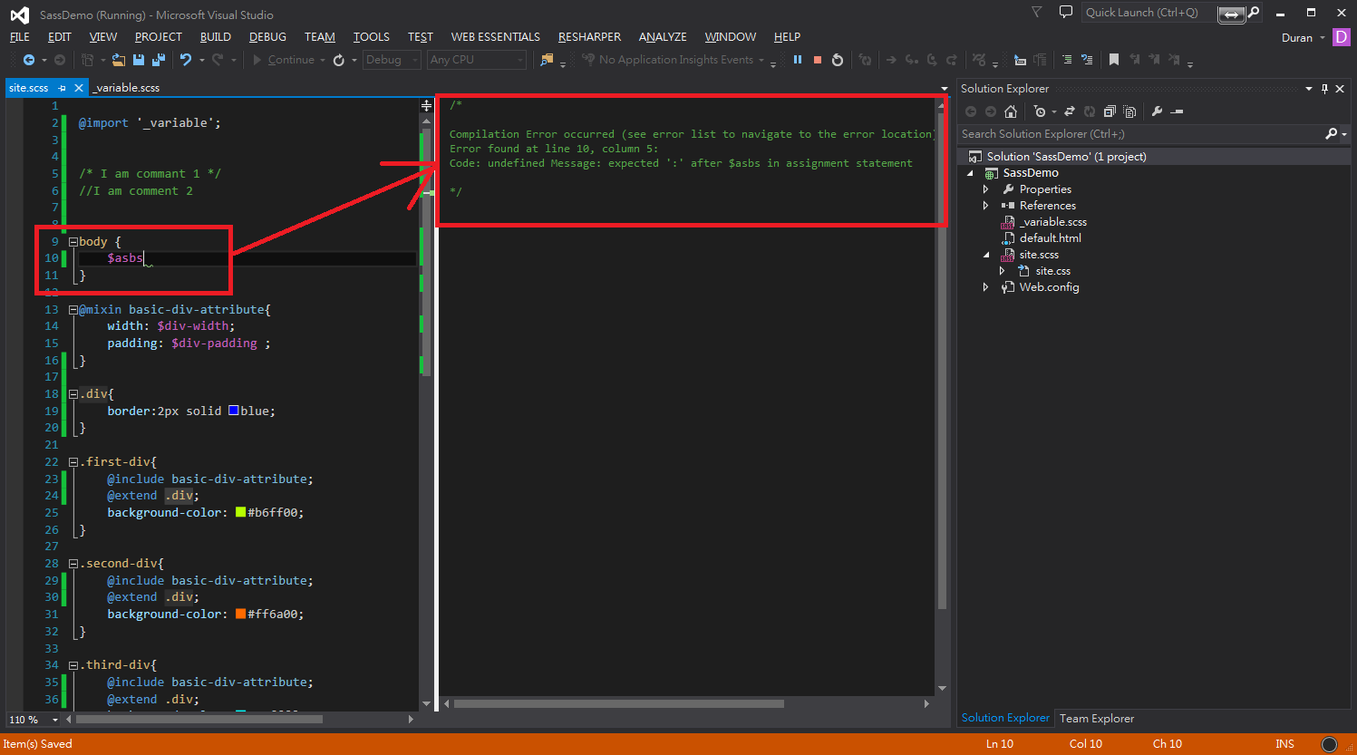Switch to the Team Explorer tab
The image size is (1357, 755).
tap(1097, 719)
